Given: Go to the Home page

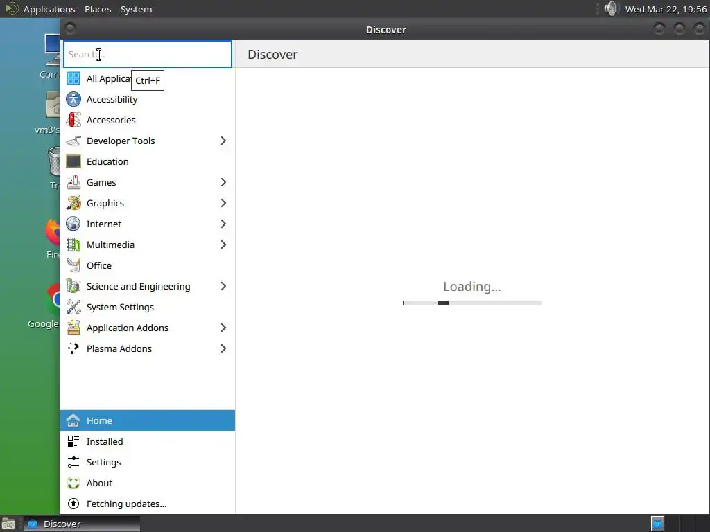Looking at the screenshot, I should 148,421.
